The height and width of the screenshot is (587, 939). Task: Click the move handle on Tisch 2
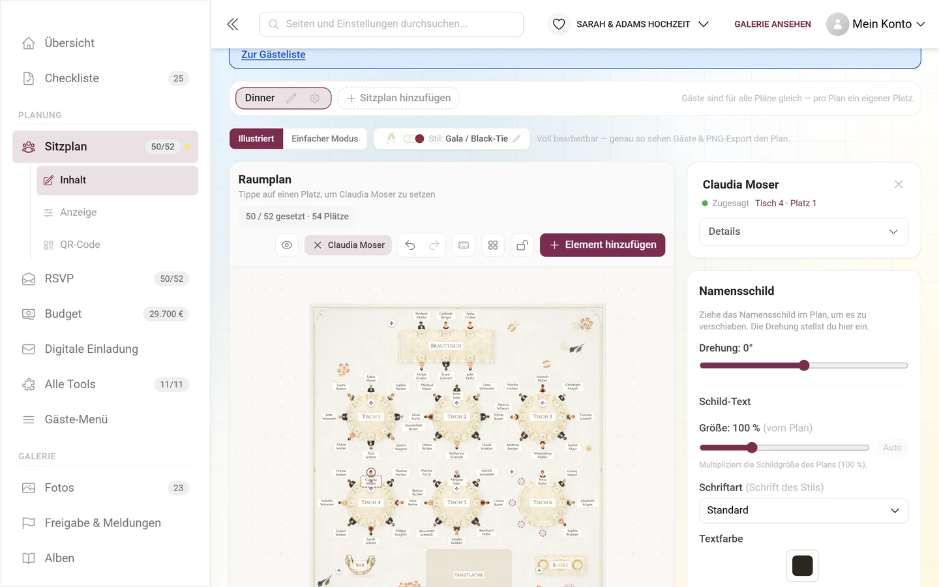click(457, 403)
